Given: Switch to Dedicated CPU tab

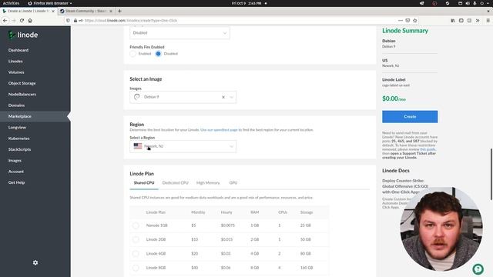Looking at the screenshot, I should pyautogui.click(x=175, y=183).
